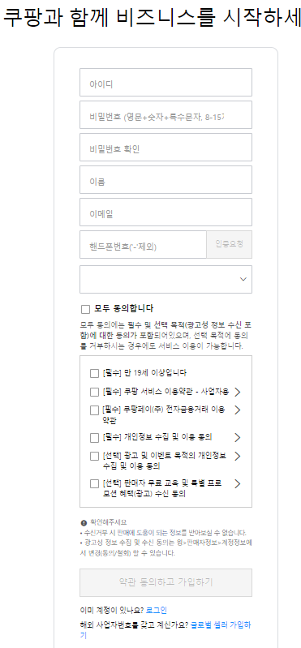Tick 쿠팡페이 전자금융거래 이용약관 checkbox
The image size is (301, 648).
coord(95,410)
